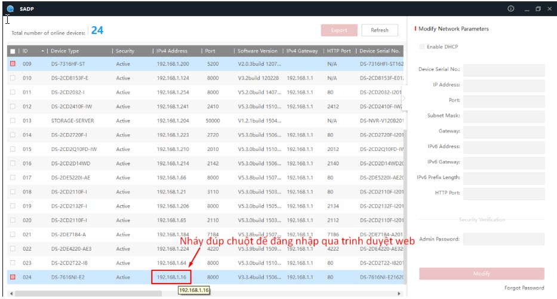Click the Software Version column header

point(257,51)
